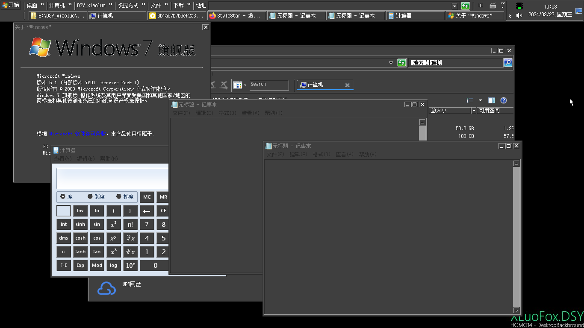The height and width of the screenshot is (328, 584).
Task: Click the MC memory clear button
Action: (x=147, y=197)
